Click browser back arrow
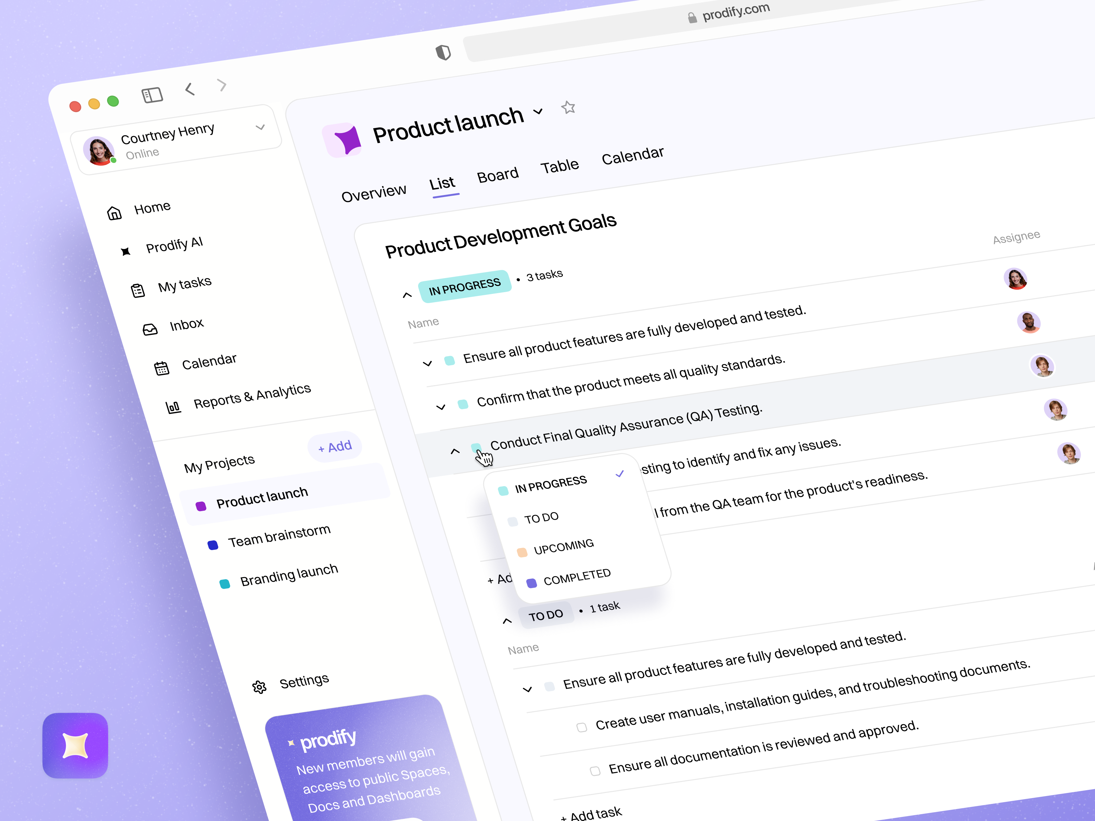 tap(190, 89)
